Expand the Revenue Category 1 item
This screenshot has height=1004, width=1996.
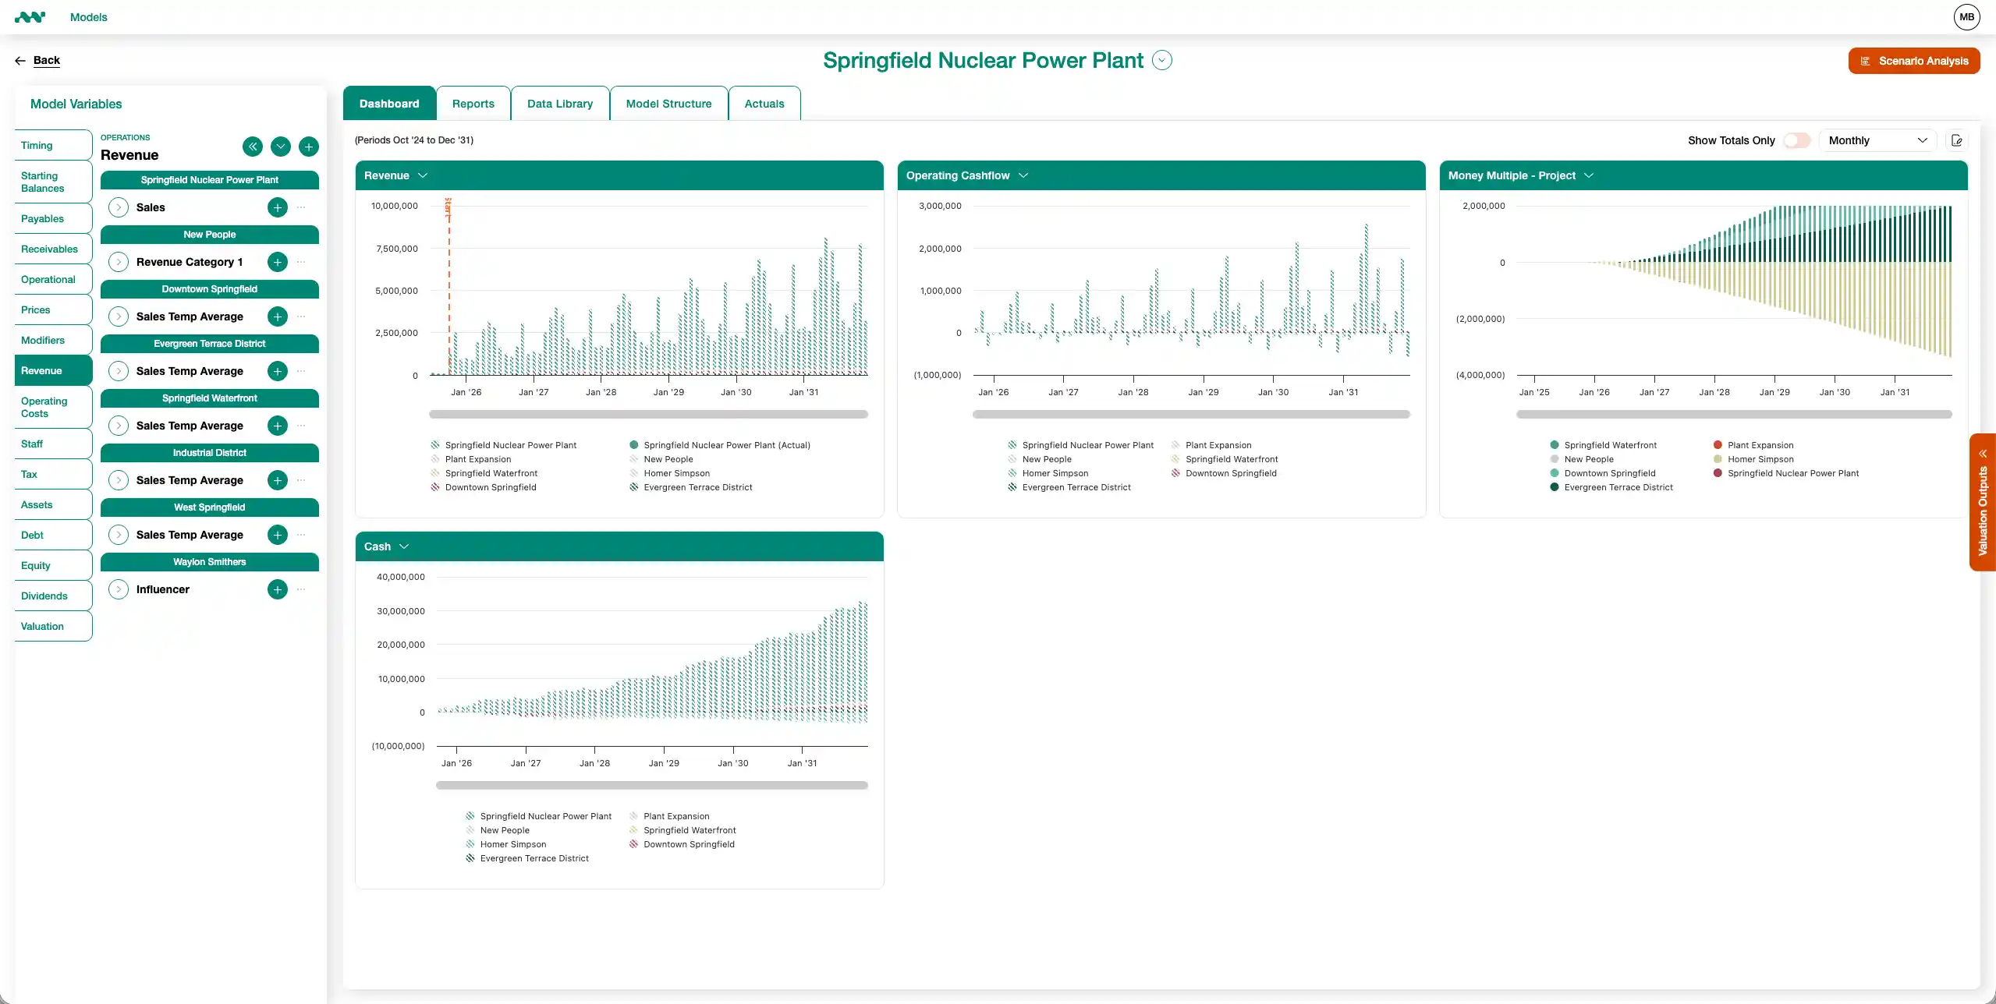[x=119, y=262]
